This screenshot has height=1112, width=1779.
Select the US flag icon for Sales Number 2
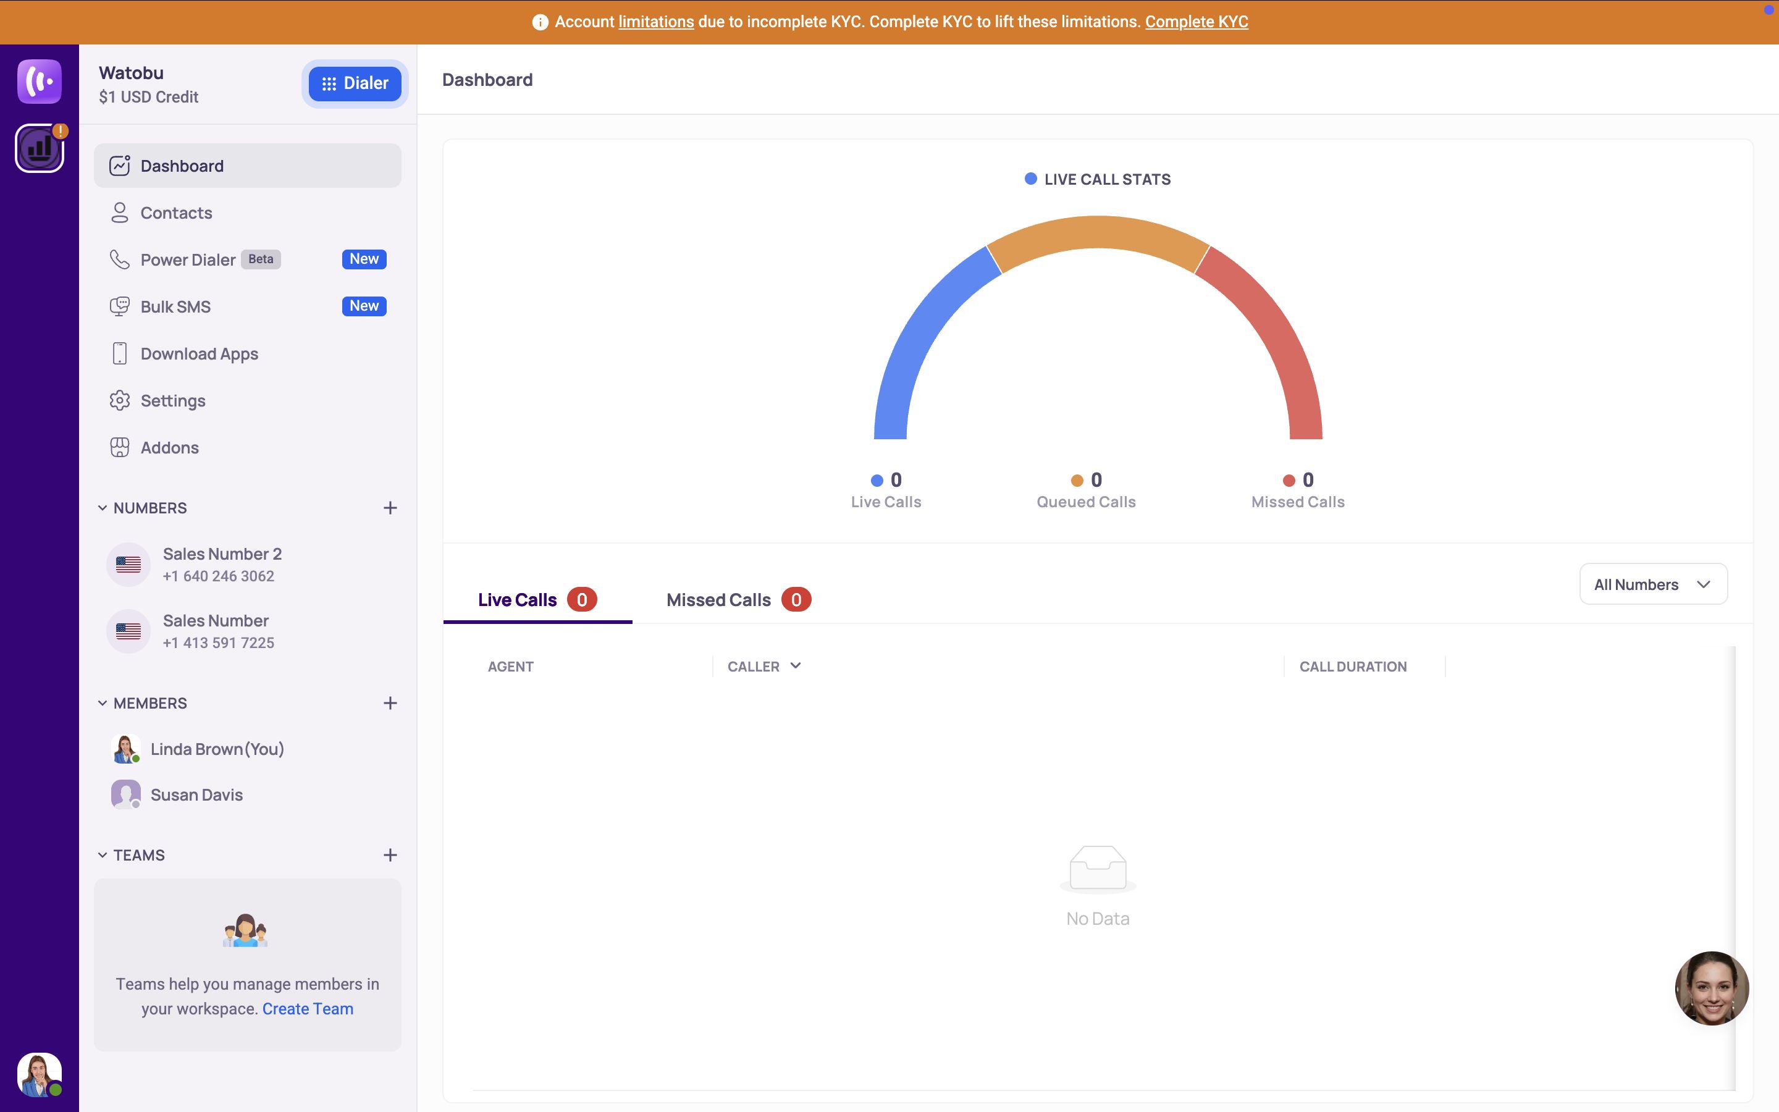click(128, 565)
